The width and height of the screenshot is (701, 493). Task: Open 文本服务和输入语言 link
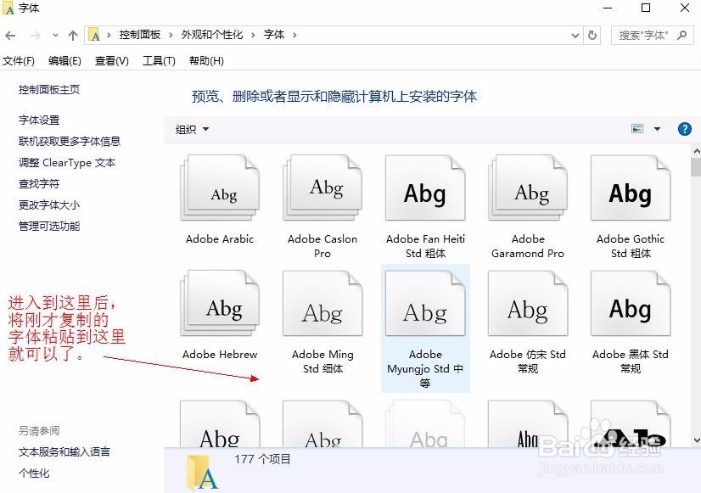coord(64,452)
